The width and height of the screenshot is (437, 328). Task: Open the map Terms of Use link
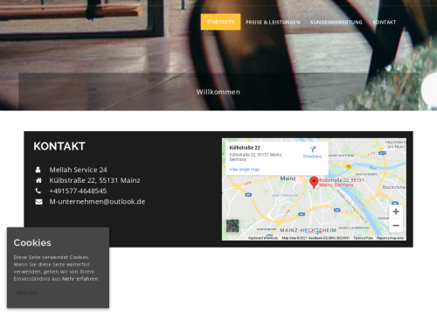pos(363,238)
